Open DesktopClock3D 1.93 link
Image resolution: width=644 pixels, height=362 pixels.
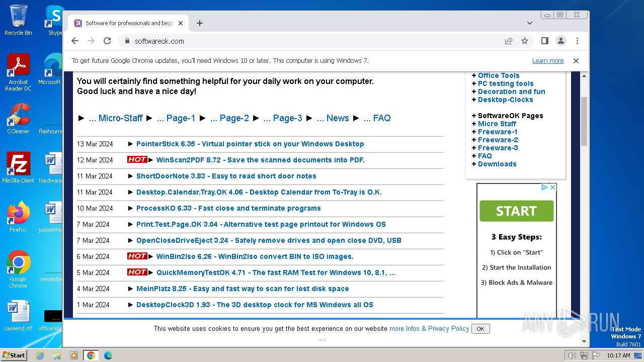[255, 305]
